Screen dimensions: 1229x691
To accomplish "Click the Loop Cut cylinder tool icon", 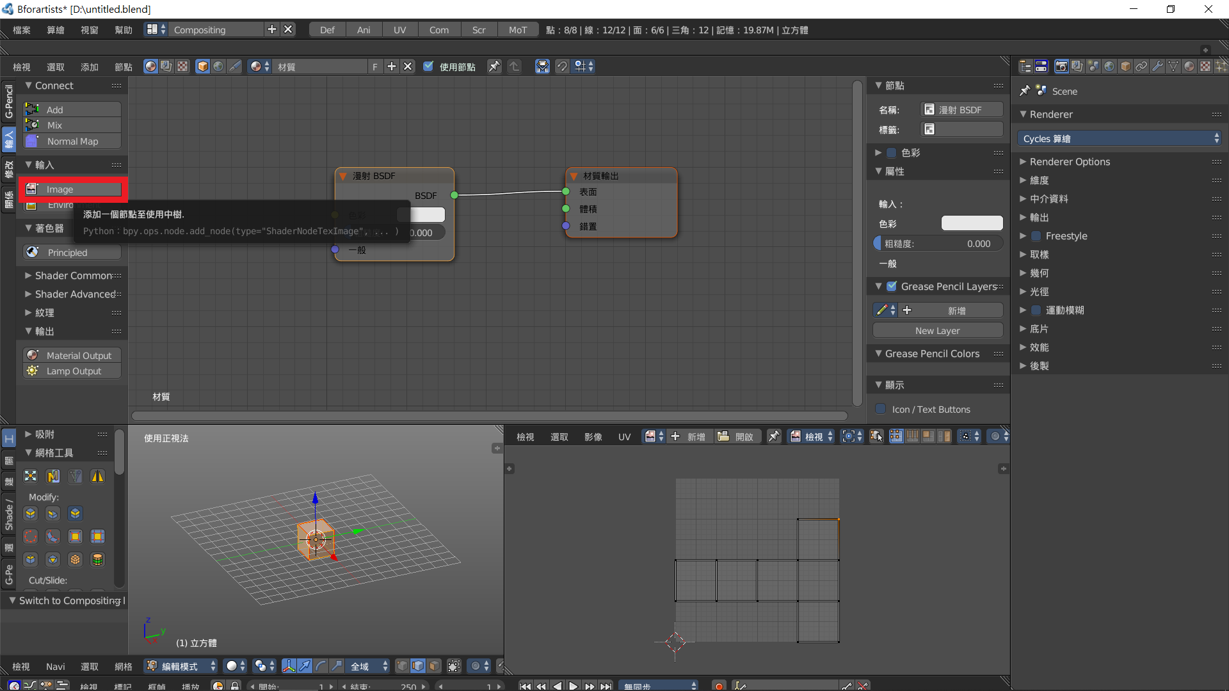I will pos(97,560).
